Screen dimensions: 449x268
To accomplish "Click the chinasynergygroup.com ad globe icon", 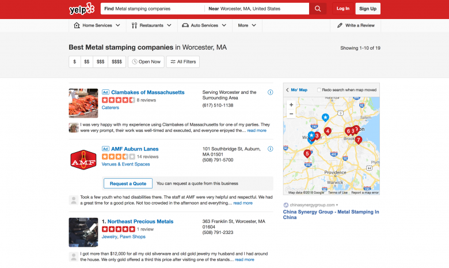I will [286, 205].
